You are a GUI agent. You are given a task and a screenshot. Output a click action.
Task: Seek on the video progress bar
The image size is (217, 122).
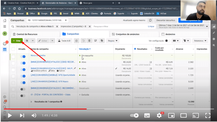click(109, 109)
